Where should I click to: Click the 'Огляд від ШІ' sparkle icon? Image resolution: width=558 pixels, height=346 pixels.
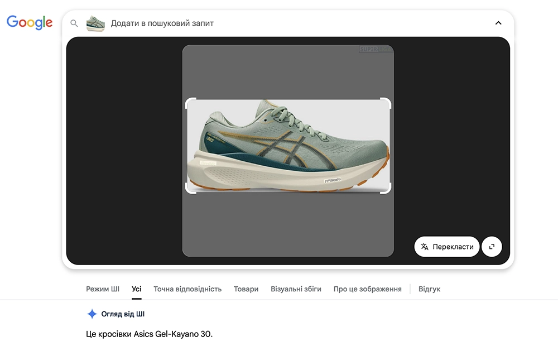pyautogui.click(x=92, y=314)
